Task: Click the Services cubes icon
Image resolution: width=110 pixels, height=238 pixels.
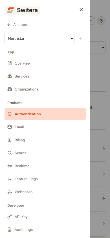Action: [x=10, y=76]
